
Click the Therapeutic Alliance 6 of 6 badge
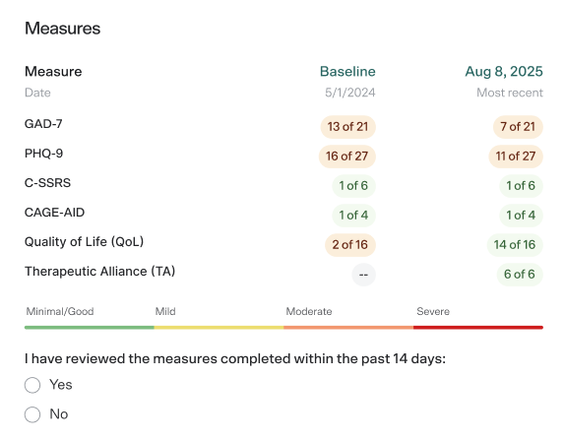520,275
